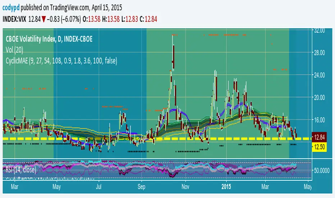Click the first May label on time axis
This screenshot has width=335, height=198.
click(x=57, y=186)
